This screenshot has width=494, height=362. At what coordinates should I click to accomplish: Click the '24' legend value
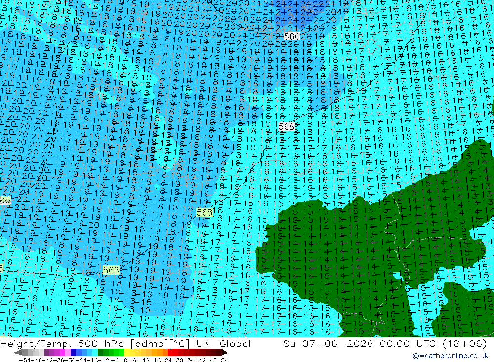[168, 360]
